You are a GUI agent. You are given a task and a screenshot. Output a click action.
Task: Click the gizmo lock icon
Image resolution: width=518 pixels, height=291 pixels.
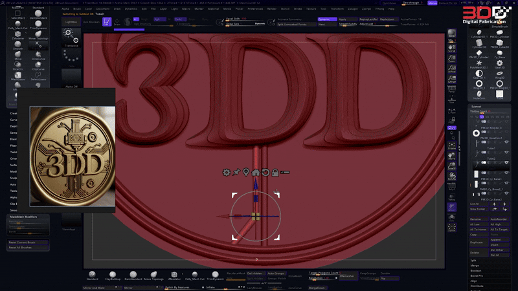coord(275,173)
